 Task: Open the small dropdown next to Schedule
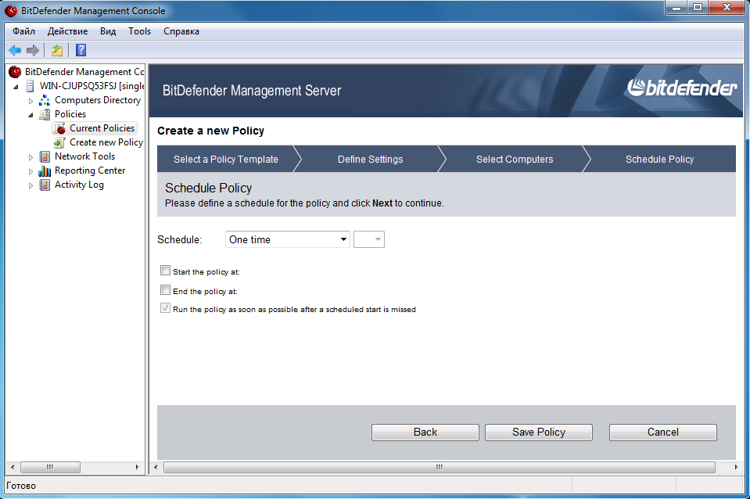pyautogui.click(x=369, y=239)
